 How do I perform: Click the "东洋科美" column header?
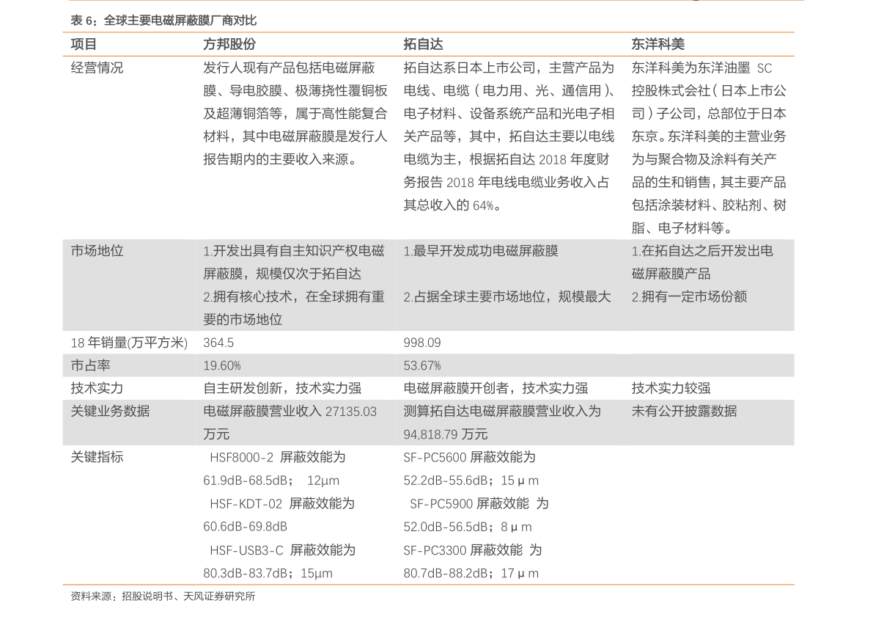point(657,44)
